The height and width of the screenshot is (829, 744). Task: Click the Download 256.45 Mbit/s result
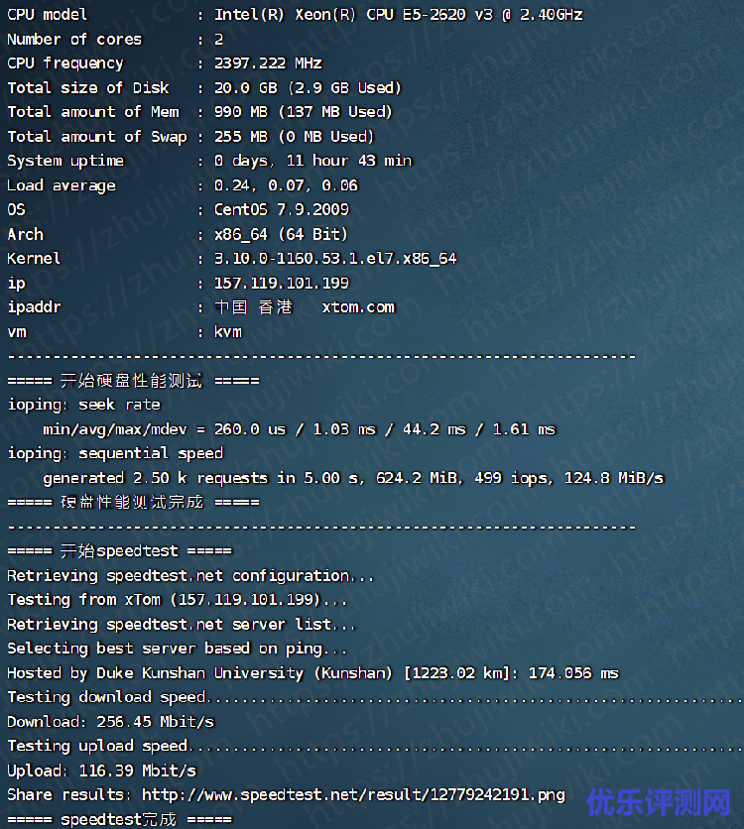[110, 721]
